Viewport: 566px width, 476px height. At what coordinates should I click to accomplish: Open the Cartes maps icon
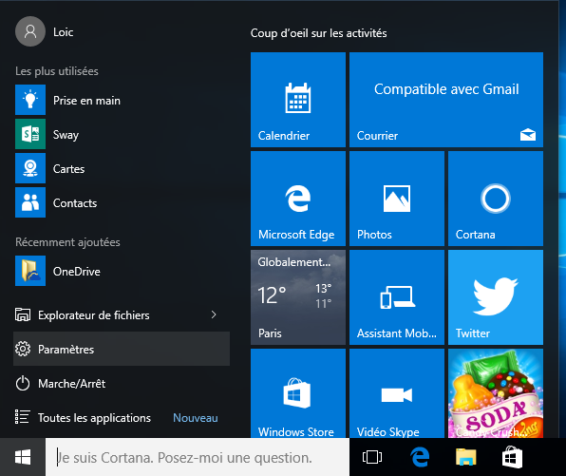[x=30, y=168]
